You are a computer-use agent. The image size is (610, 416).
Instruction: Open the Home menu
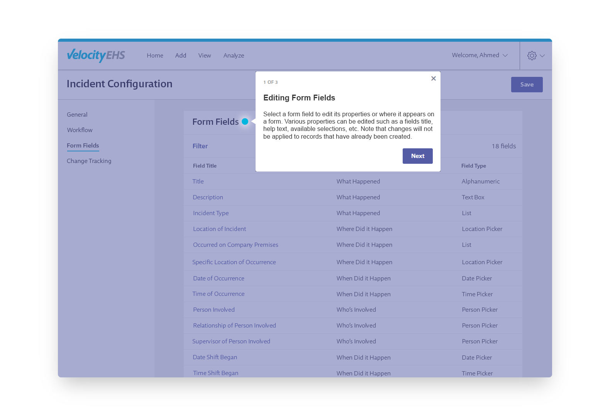(155, 56)
